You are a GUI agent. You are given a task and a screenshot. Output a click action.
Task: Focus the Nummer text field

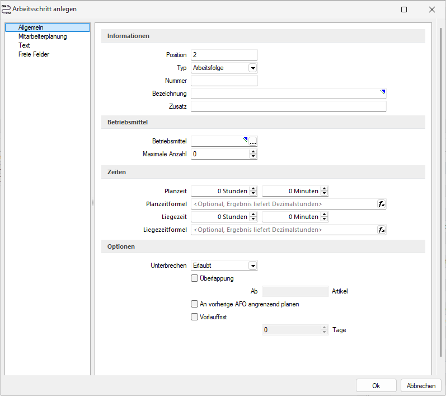[x=224, y=81]
